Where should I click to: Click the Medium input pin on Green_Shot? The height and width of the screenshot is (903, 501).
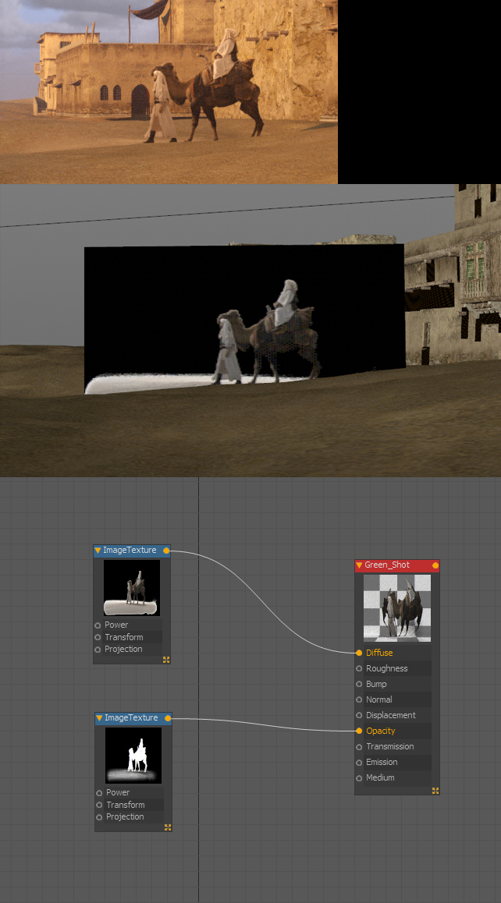tap(359, 777)
